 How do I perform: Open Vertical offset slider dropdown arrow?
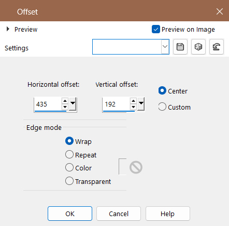pos(141,104)
